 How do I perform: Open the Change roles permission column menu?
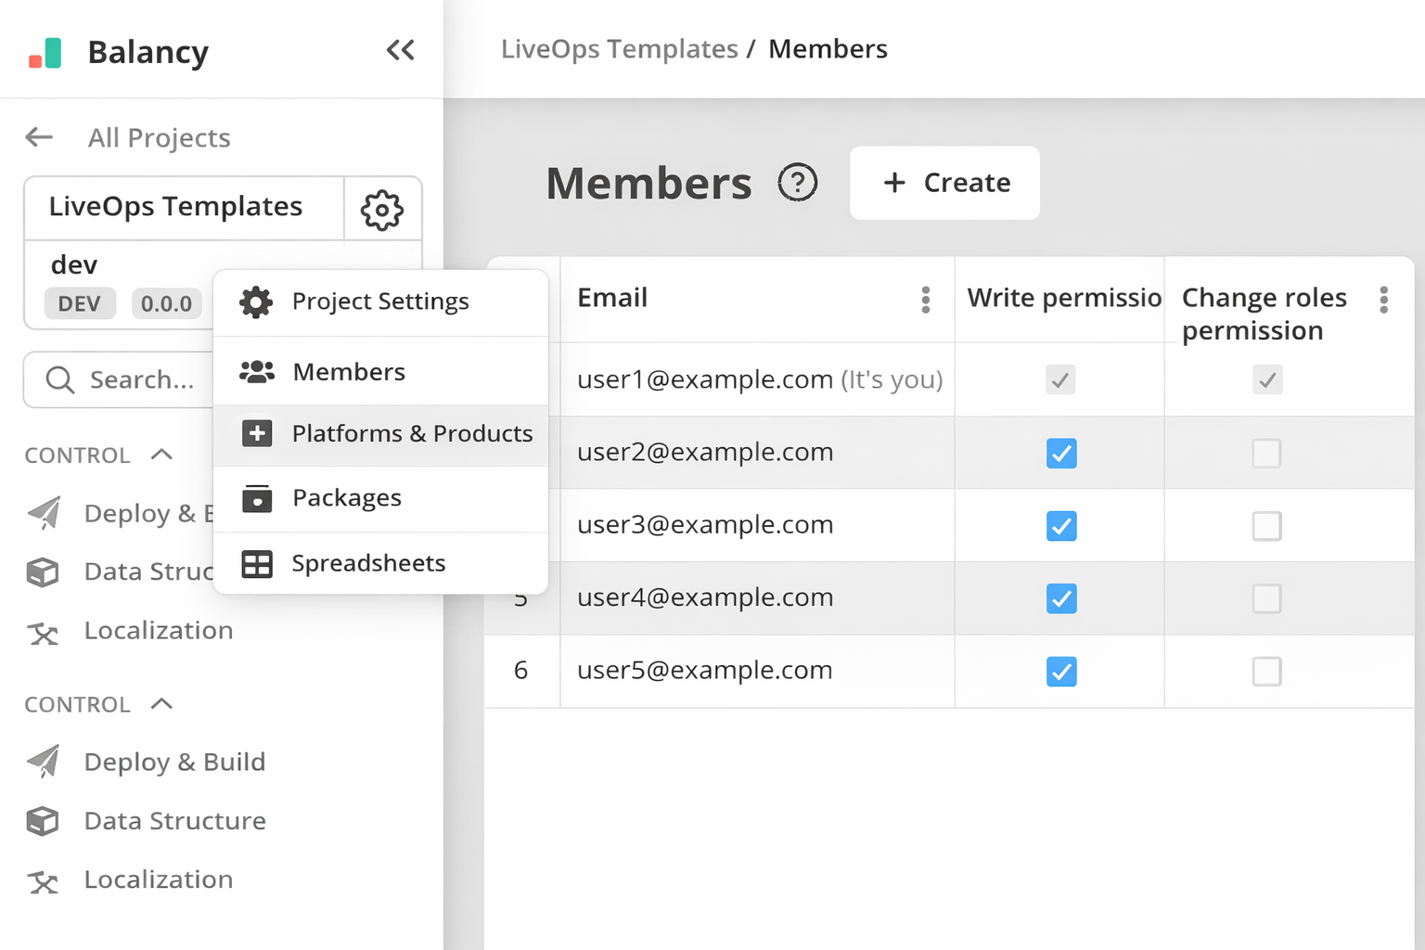1383,300
